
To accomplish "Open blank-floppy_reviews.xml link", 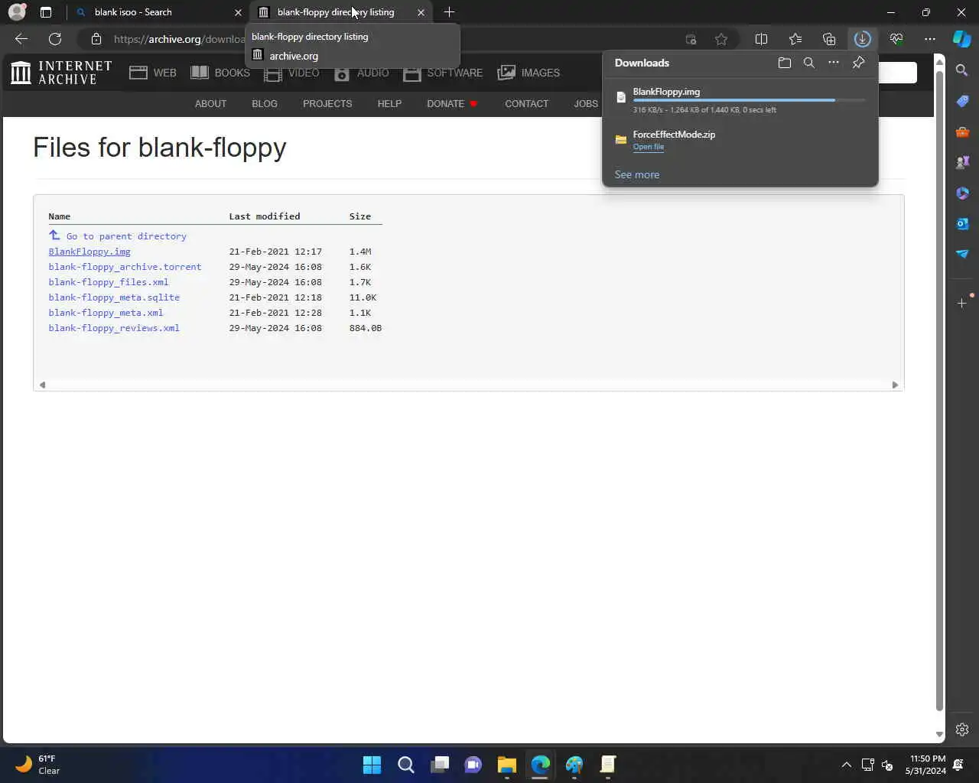I will click(x=114, y=328).
